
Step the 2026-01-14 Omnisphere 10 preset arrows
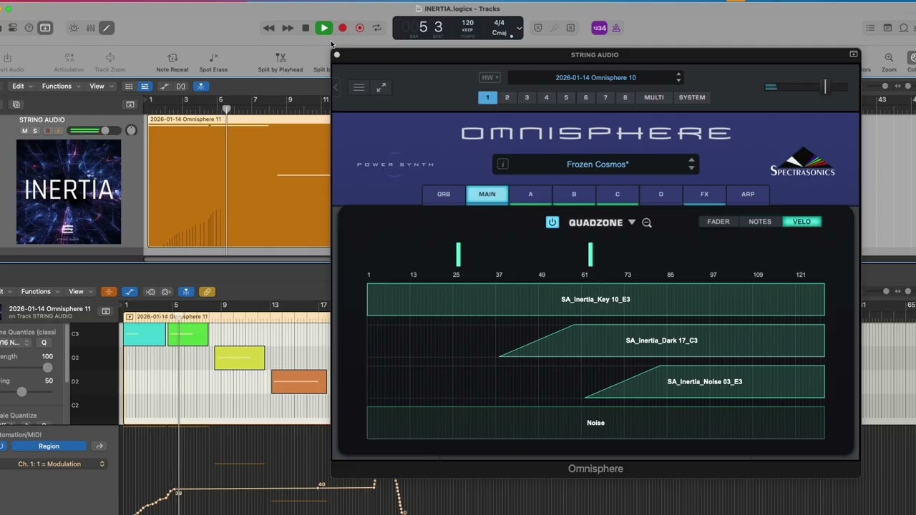(x=678, y=77)
